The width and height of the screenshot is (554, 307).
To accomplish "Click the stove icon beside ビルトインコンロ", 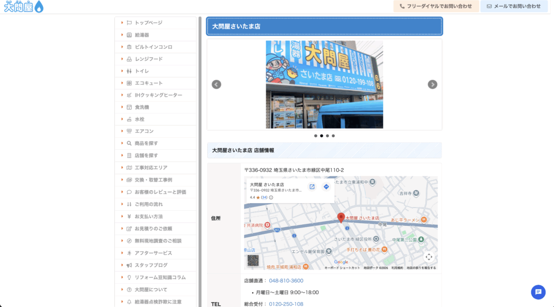I will point(129,47).
